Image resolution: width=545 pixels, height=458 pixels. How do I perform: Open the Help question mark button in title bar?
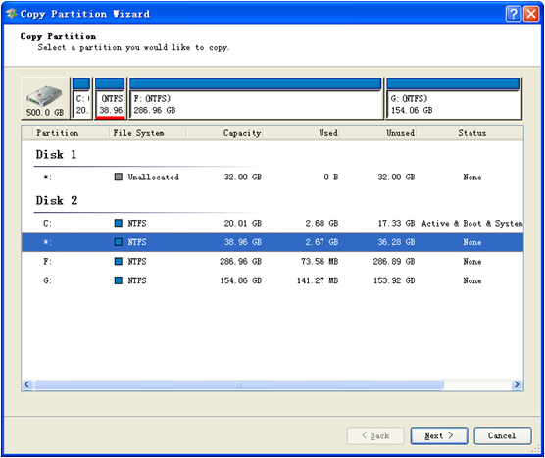pos(513,14)
